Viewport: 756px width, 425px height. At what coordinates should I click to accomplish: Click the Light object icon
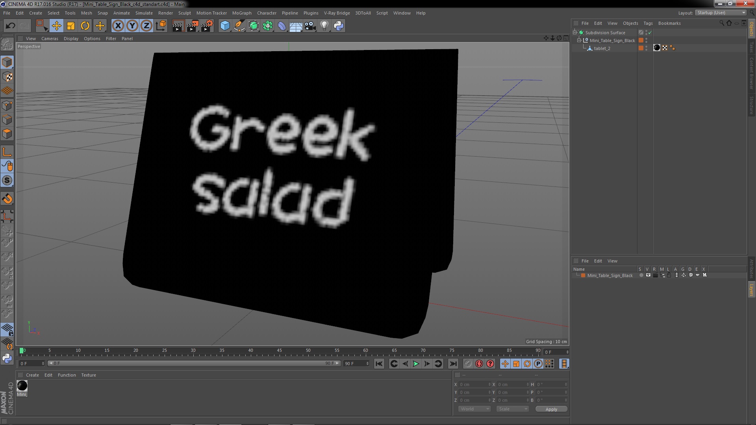pos(324,26)
